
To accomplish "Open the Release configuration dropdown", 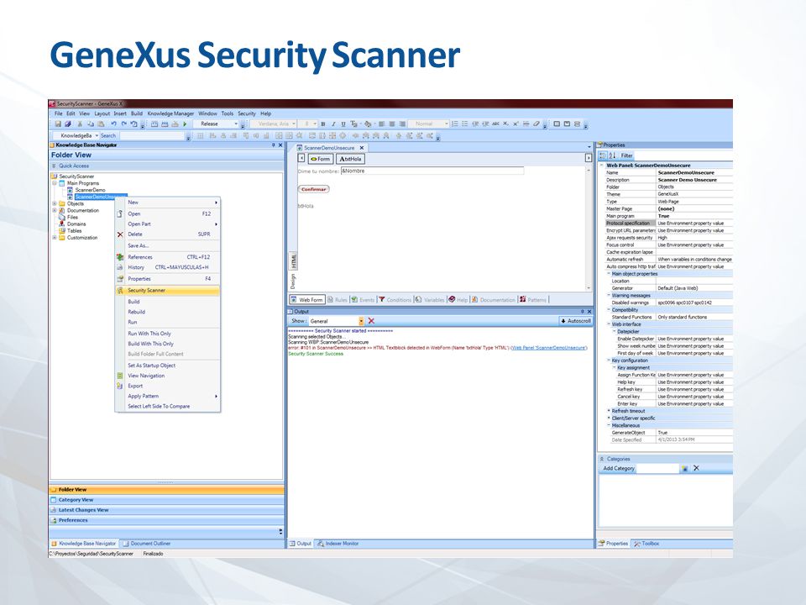I will (x=236, y=124).
